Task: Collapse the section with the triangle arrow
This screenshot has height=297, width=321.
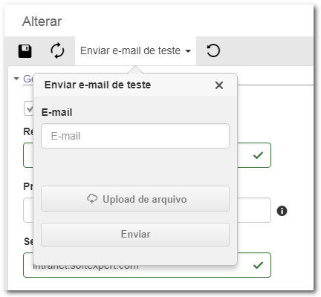Action: point(16,79)
